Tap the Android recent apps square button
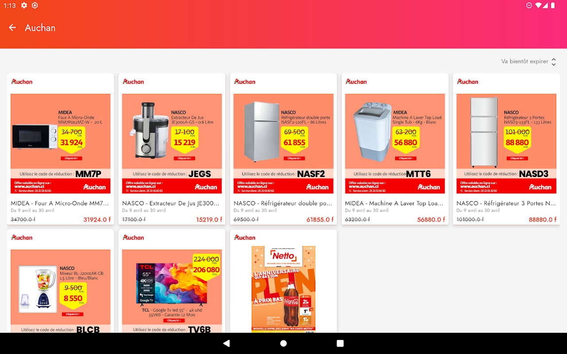 point(340,343)
